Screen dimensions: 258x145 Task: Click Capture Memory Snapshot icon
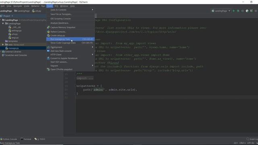(48, 27)
